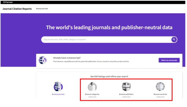Viewport: 187px width, 107px height.
Task: Select Browse journals in the top navigation
Action: tap(42, 9)
